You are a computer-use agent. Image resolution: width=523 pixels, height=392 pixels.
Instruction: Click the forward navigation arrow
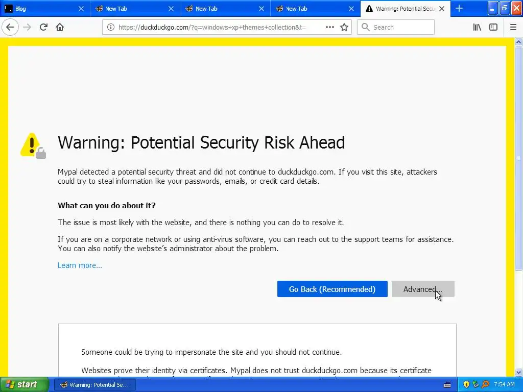click(27, 27)
